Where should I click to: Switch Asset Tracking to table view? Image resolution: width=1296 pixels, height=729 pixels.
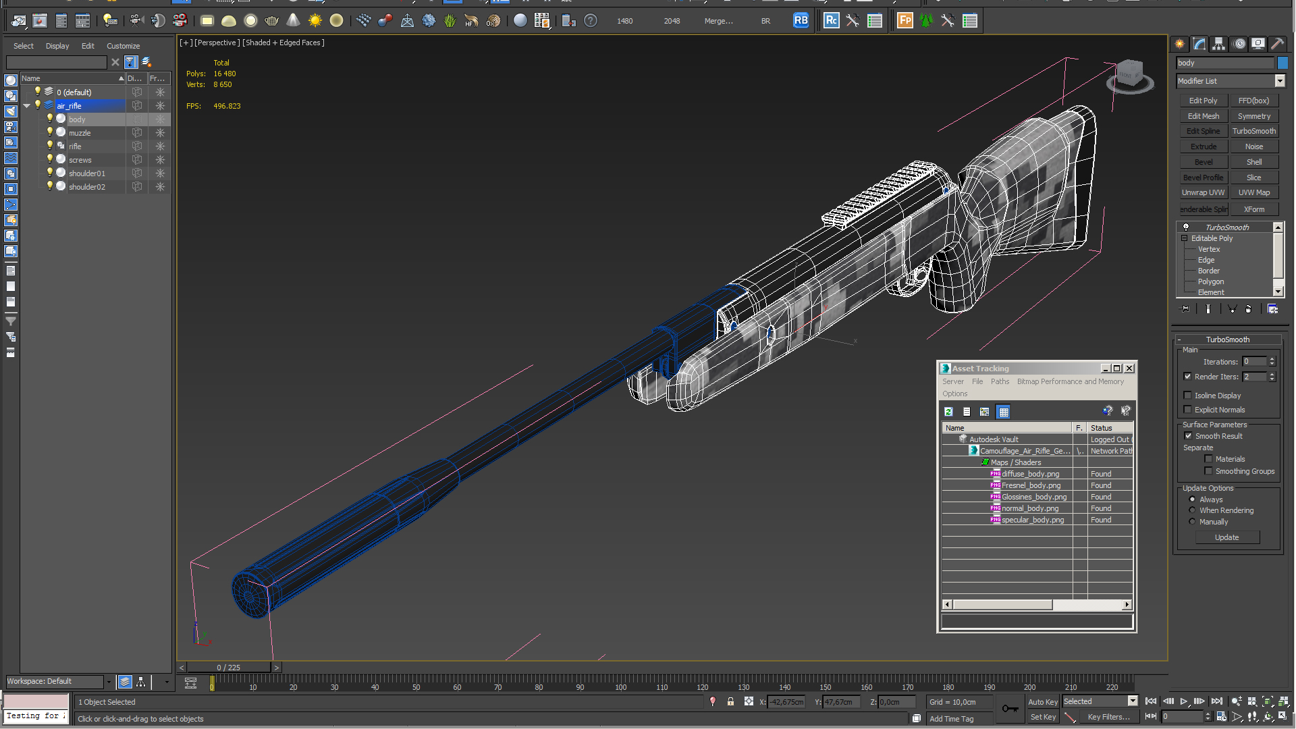click(x=1004, y=412)
